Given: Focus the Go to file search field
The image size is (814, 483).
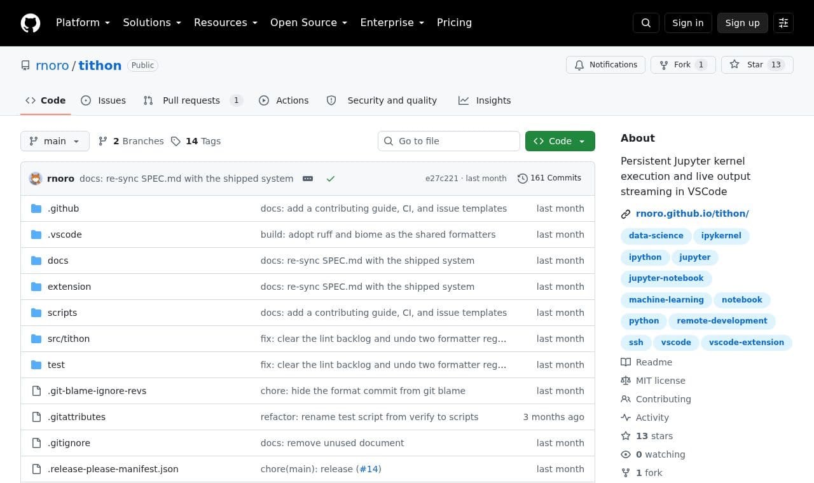Looking at the screenshot, I should pos(449,141).
